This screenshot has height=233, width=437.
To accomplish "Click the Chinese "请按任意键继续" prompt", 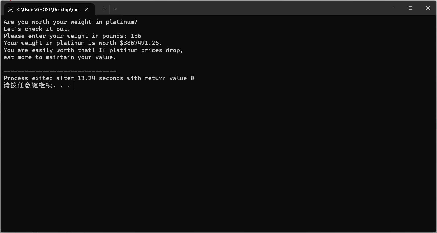I will (x=28, y=85).
